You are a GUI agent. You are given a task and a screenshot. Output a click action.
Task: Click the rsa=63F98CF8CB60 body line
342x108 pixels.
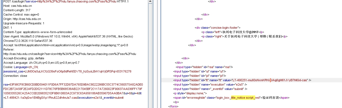point(73,84)
